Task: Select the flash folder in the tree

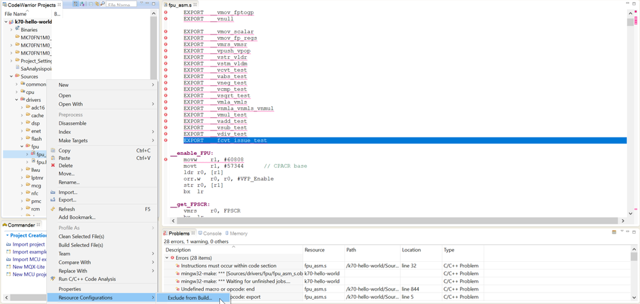Action: (x=37, y=139)
